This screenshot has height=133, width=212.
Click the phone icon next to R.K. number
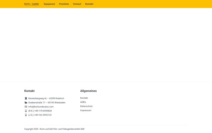point(26,111)
